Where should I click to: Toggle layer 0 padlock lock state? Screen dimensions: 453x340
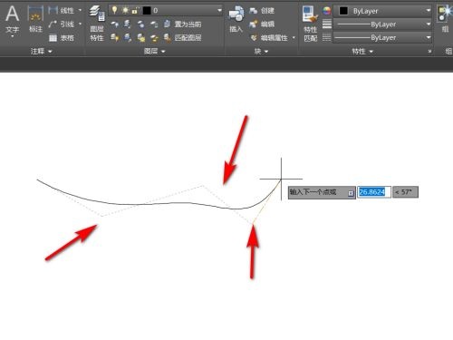[x=135, y=11]
